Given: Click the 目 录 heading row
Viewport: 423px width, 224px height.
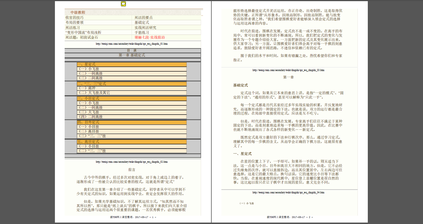Looking at the screenshot, I should coord(133,50).
